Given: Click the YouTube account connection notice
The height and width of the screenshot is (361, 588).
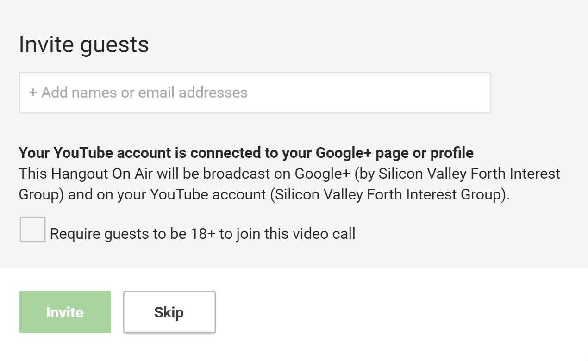Looking at the screenshot, I should coord(245,153).
